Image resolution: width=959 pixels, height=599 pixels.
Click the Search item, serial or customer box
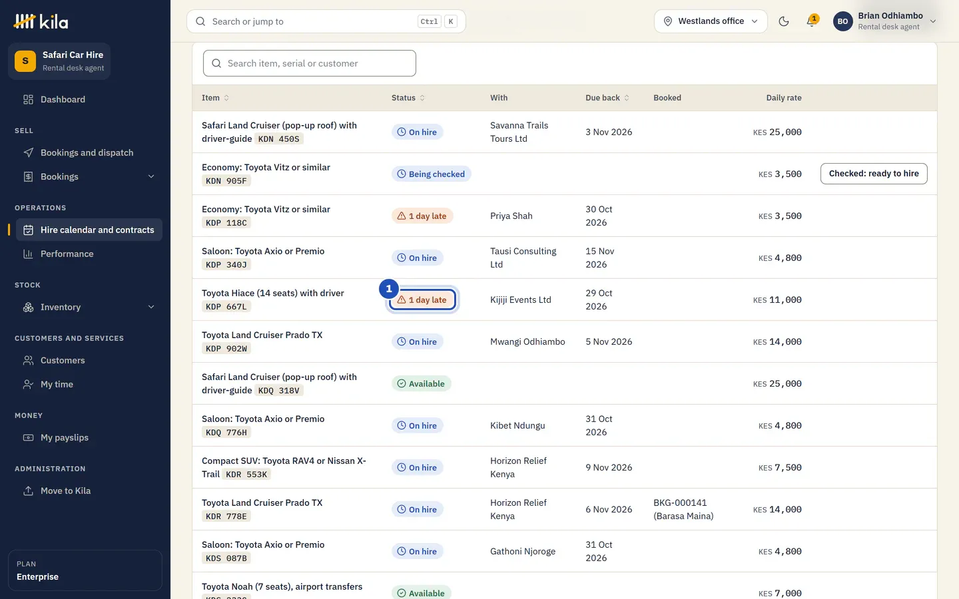tap(310, 63)
